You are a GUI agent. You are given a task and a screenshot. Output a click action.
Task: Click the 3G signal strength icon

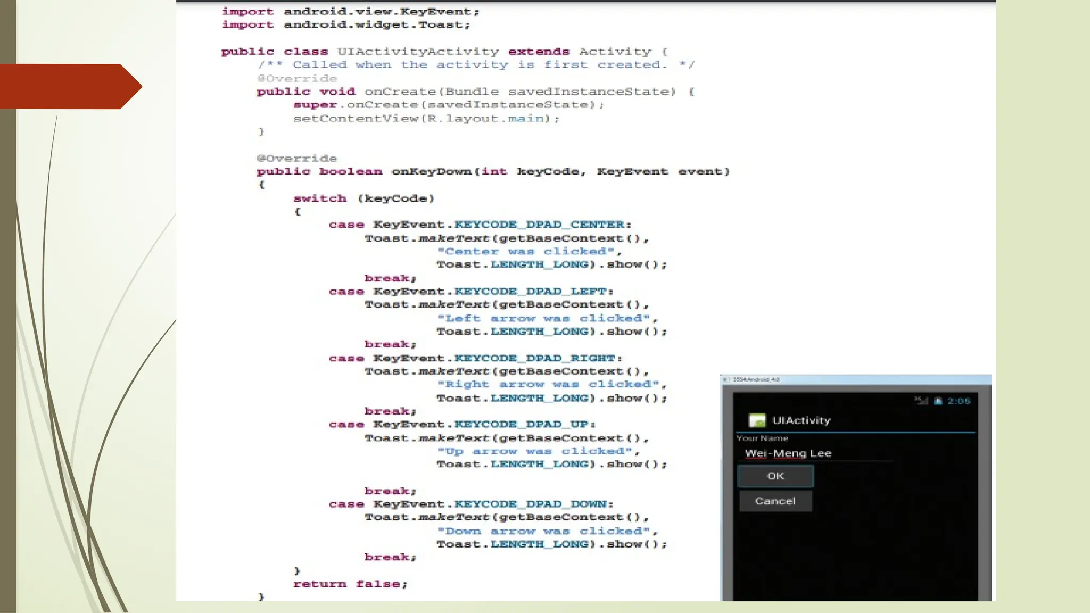tap(921, 401)
